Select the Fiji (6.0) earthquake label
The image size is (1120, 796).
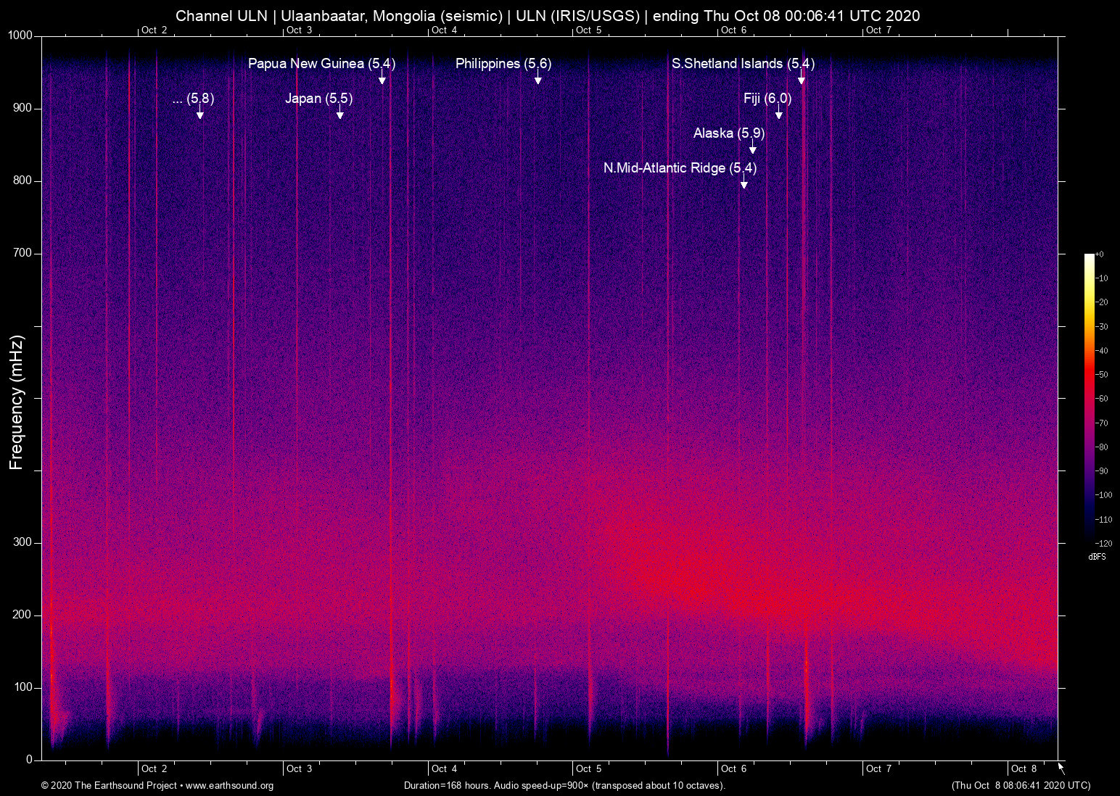pyautogui.click(x=767, y=99)
